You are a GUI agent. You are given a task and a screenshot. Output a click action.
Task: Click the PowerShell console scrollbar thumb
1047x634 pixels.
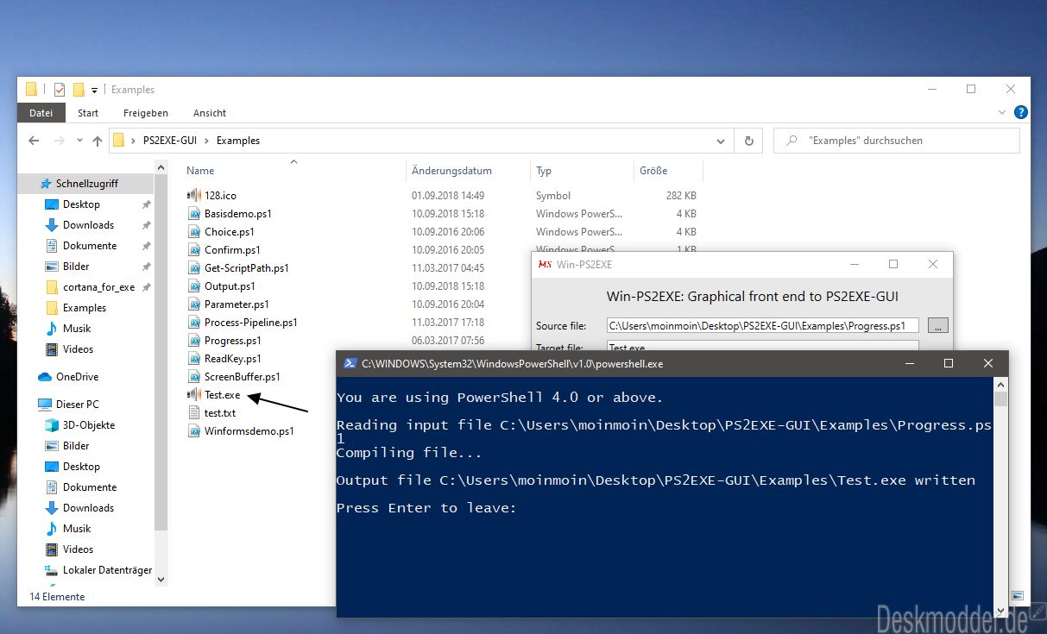tap(1000, 399)
